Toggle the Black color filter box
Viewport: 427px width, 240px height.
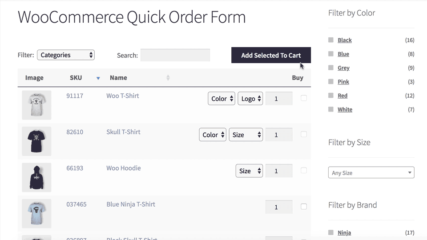pyautogui.click(x=331, y=40)
